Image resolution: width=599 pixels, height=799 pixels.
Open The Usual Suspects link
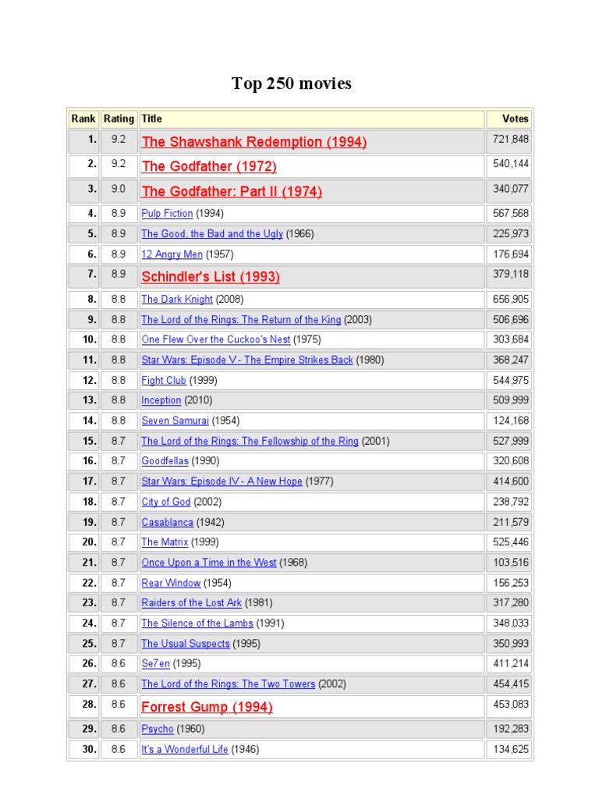(186, 644)
